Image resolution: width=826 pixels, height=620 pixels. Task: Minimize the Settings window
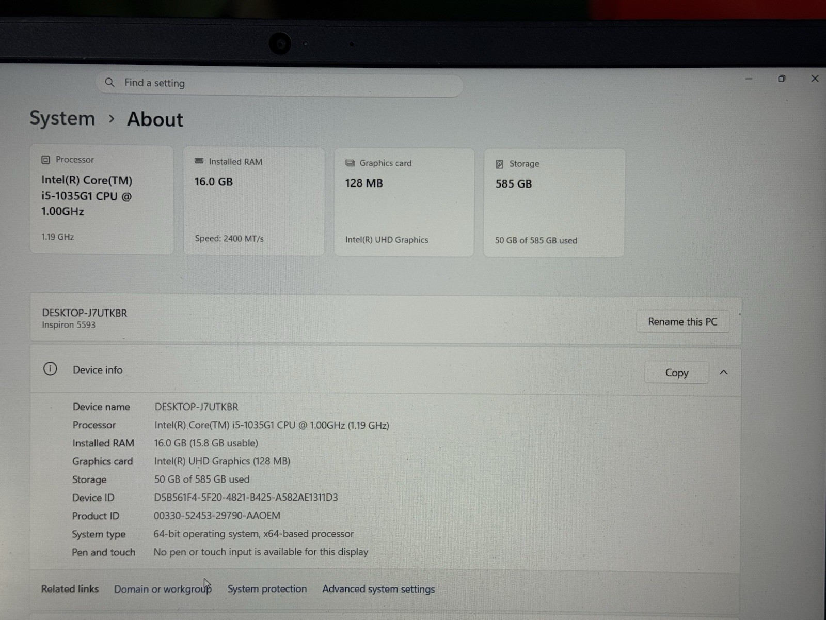point(749,79)
